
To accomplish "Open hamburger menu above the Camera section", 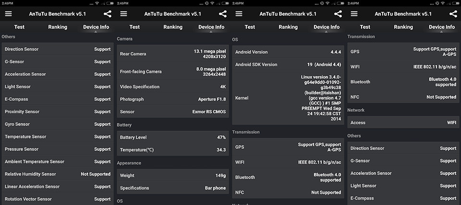I will pos(123,14).
